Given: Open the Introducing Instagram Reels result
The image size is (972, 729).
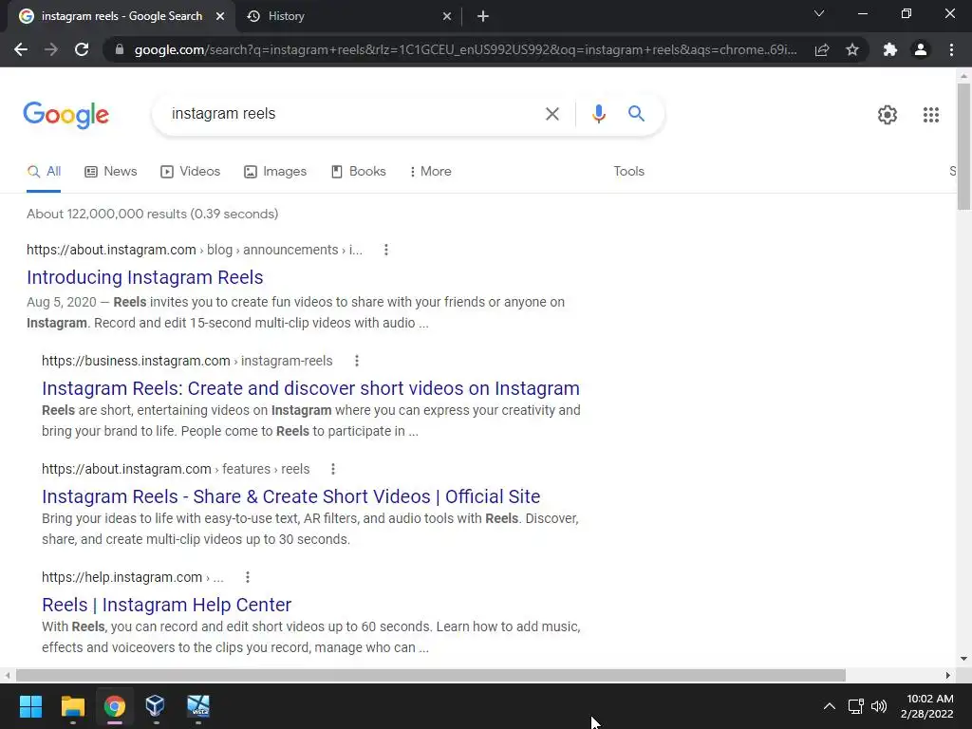Looking at the screenshot, I should (145, 277).
